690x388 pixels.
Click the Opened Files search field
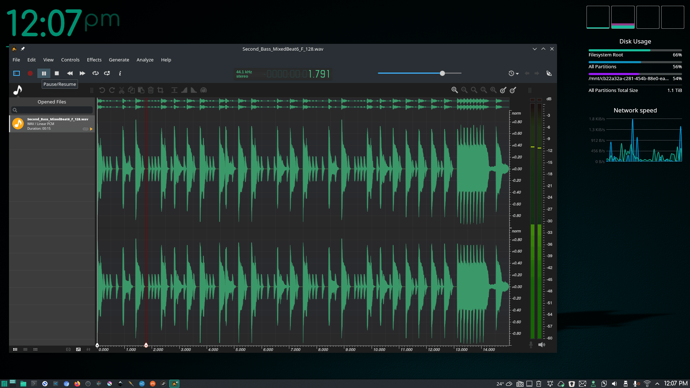[x=52, y=110]
